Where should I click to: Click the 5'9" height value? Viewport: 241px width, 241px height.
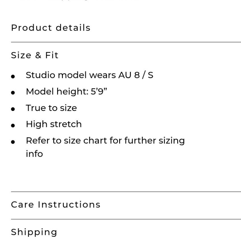[99, 91]
